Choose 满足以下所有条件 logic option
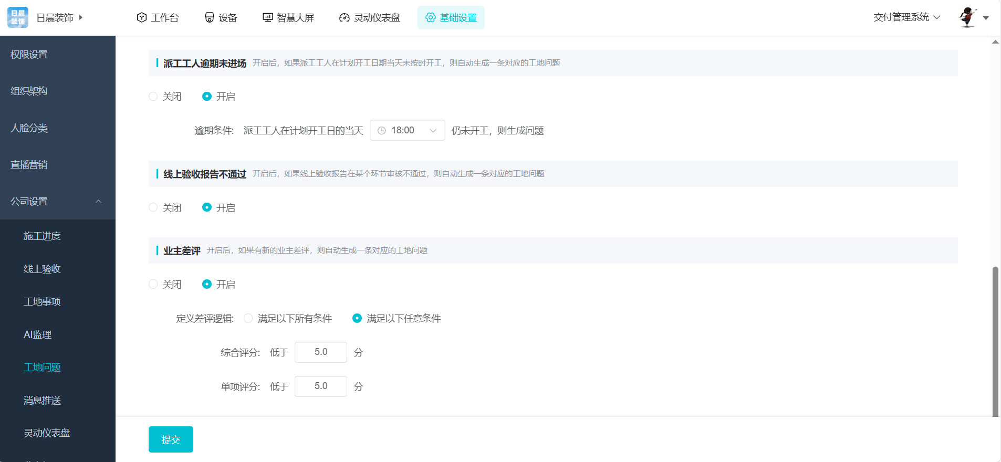Image resolution: width=1001 pixels, height=462 pixels. point(288,319)
